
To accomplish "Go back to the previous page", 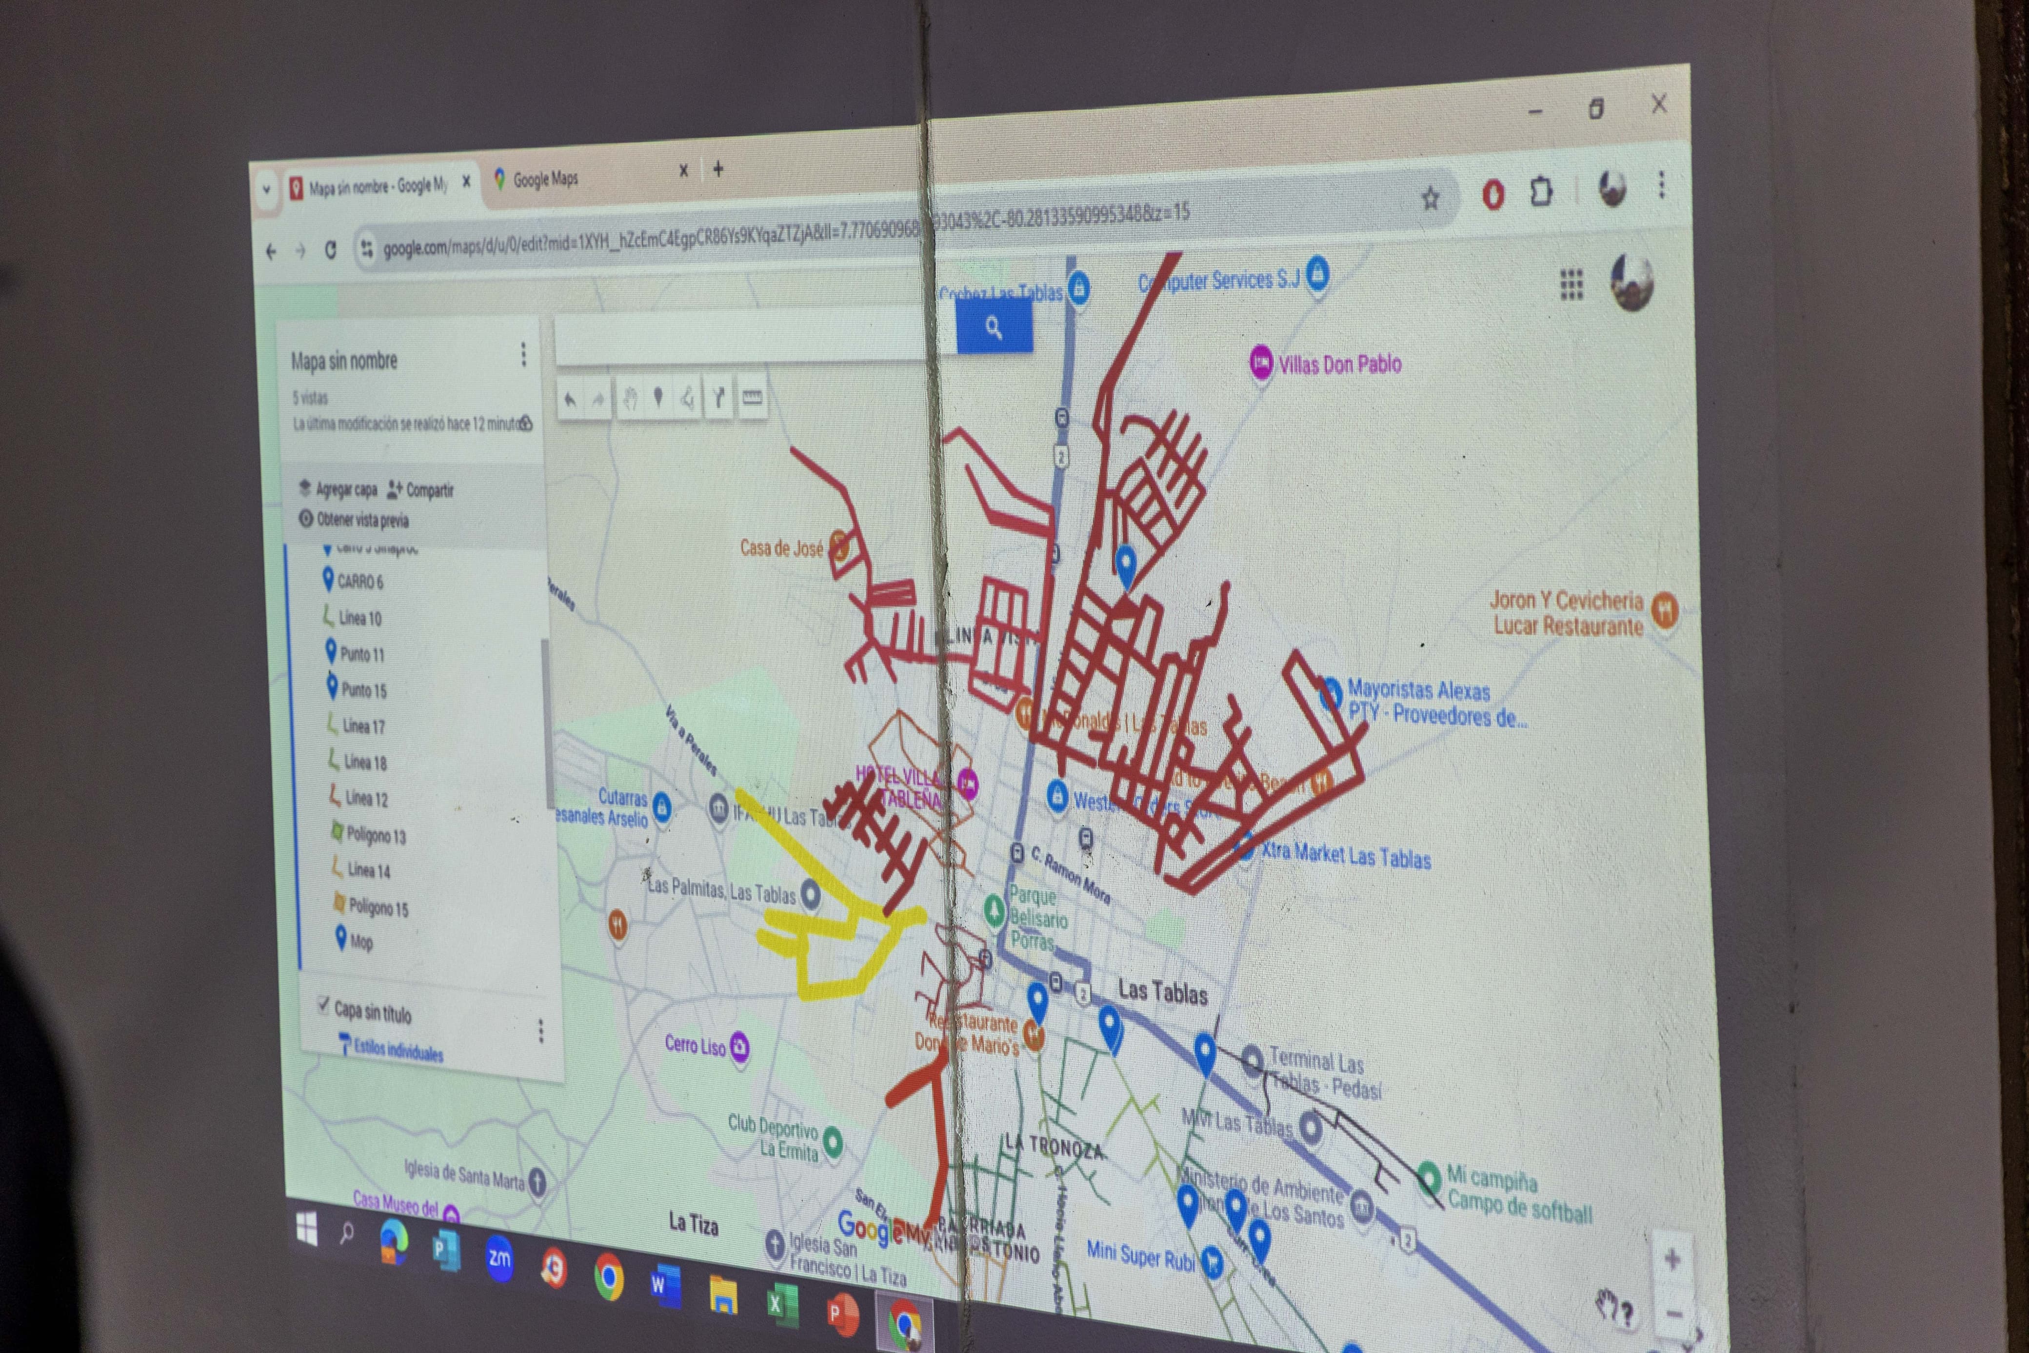I will [271, 252].
